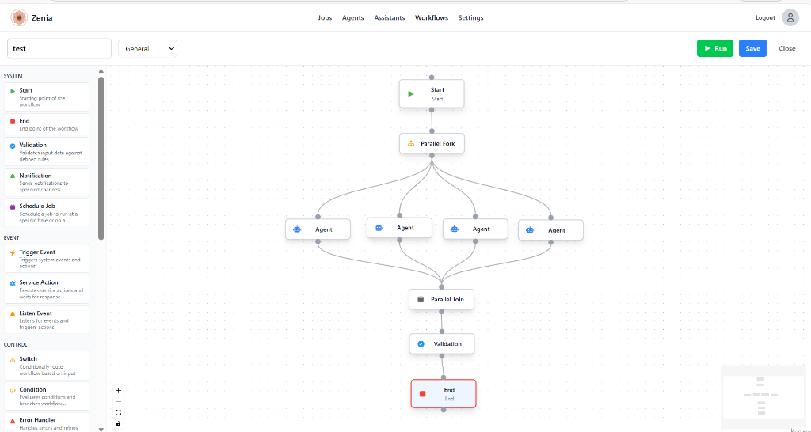Select the Parallel Fork node on canvas
Viewport: 811px width, 432px height.
click(432, 143)
